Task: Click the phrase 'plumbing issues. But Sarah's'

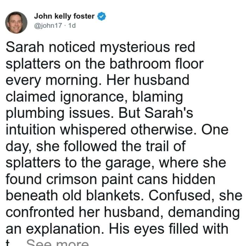Action: pyautogui.click(x=99, y=113)
